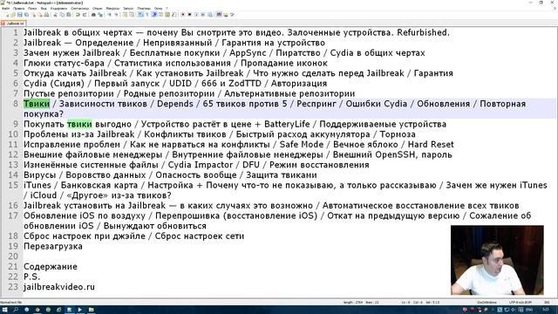This screenshot has width=558, height=314.
Task: Toggle synchronized vertical scrolling
Action: (126, 15)
